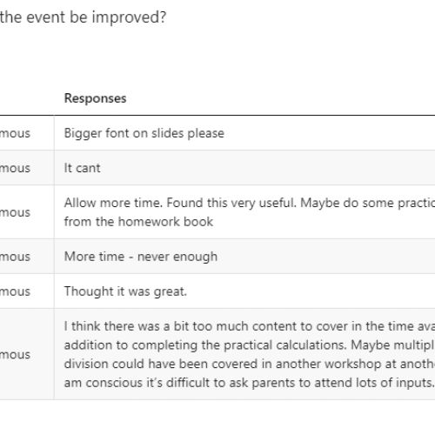Click anonymous name in the last row
The image size is (435, 435).
coord(15,355)
